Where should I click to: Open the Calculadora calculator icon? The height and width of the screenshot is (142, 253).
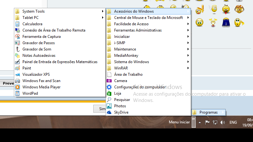[17, 24]
